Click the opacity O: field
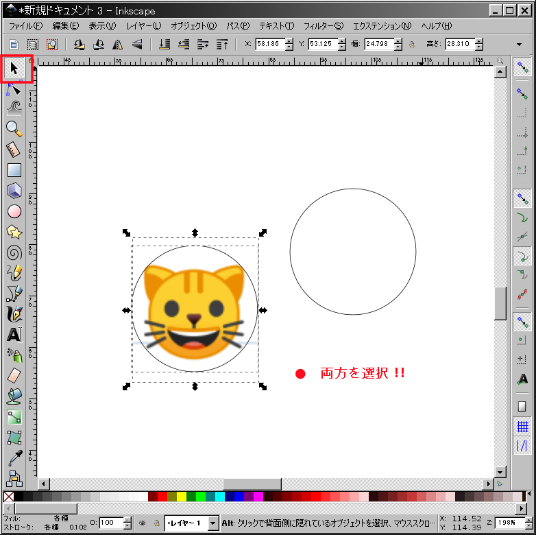 click(x=111, y=523)
